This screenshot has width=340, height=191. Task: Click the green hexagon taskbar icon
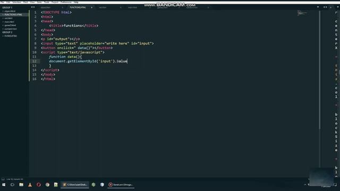tap(93, 185)
